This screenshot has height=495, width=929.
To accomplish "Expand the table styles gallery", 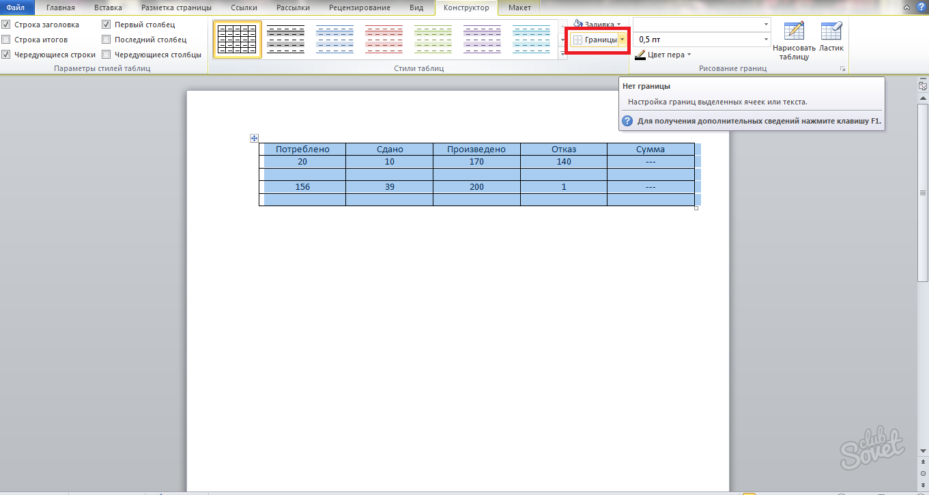I will [x=563, y=55].
